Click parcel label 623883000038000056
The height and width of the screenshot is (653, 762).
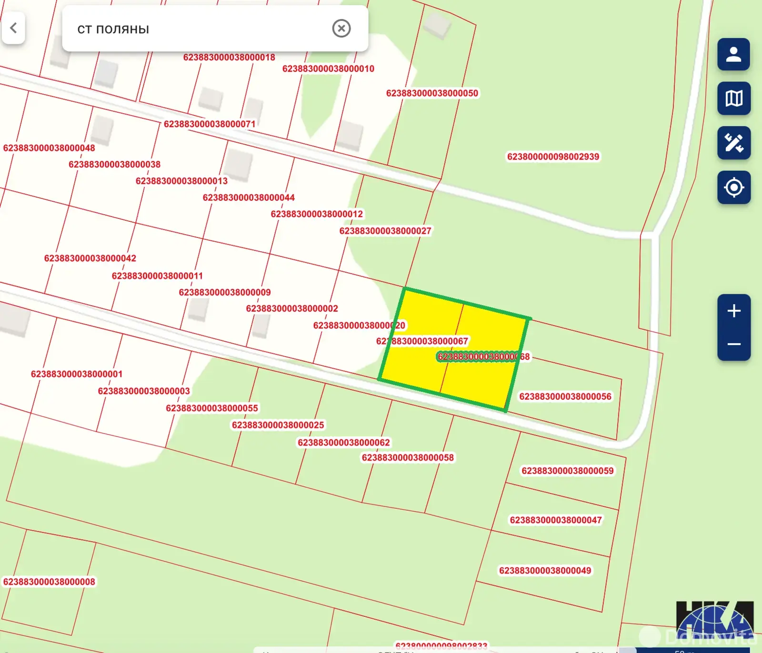coord(565,396)
